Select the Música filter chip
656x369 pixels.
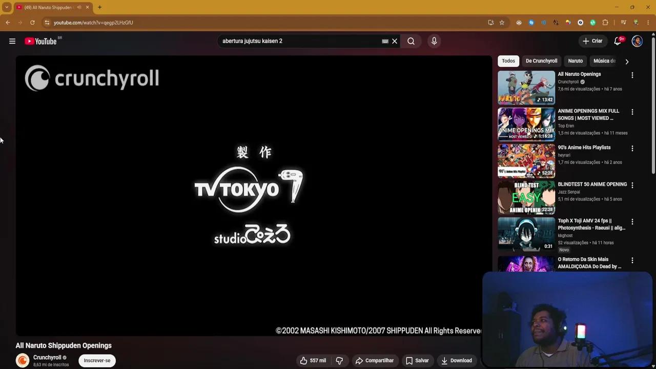click(x=604, y=61)
